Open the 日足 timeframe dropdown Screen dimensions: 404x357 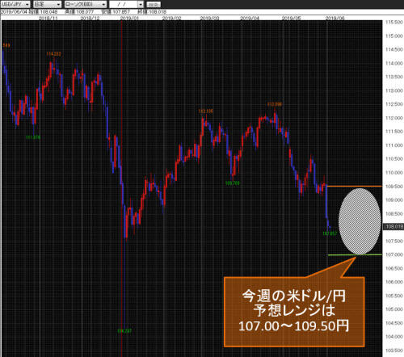point(47,4)
